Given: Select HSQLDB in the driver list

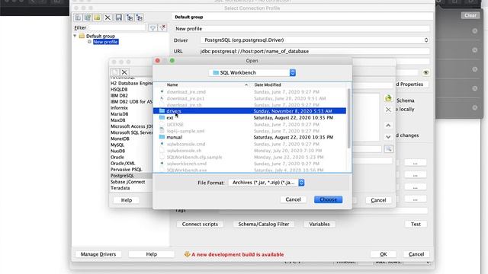Looking at the screenshot, I should (119, 90).
